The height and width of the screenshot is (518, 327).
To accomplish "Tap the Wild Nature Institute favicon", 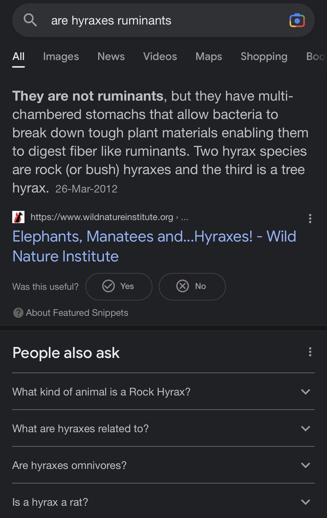I will [x=18, y=217].
